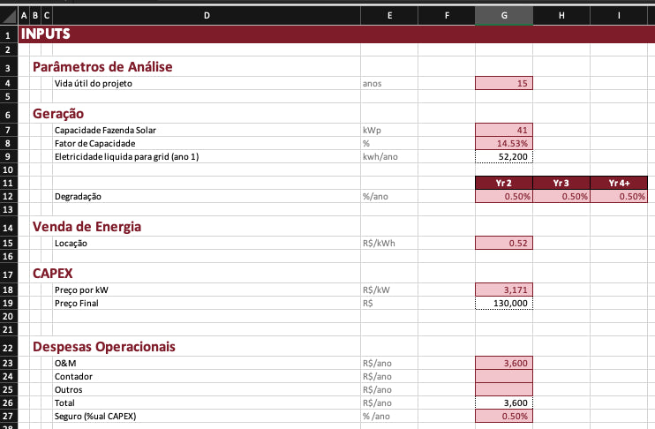Select the Locação price cell 0.52
Screen dimensions: 655x429
click(504, 243)
